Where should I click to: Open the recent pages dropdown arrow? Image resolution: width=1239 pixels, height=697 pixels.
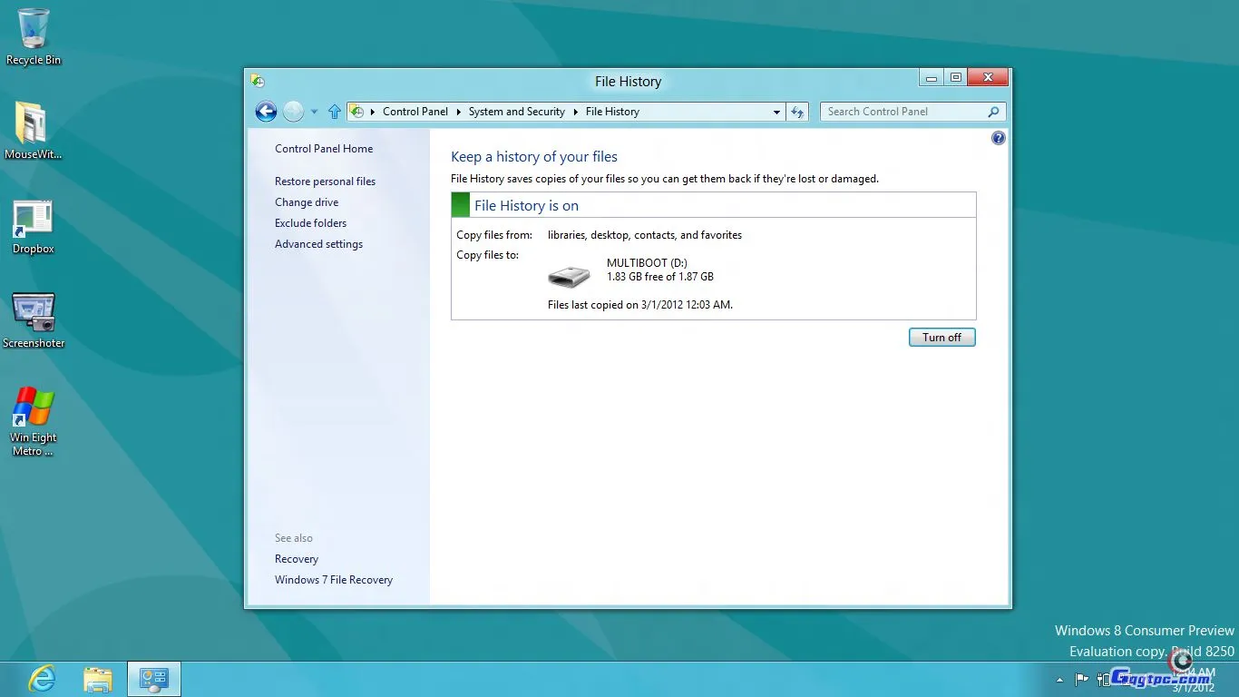click(x=314, y=113)
